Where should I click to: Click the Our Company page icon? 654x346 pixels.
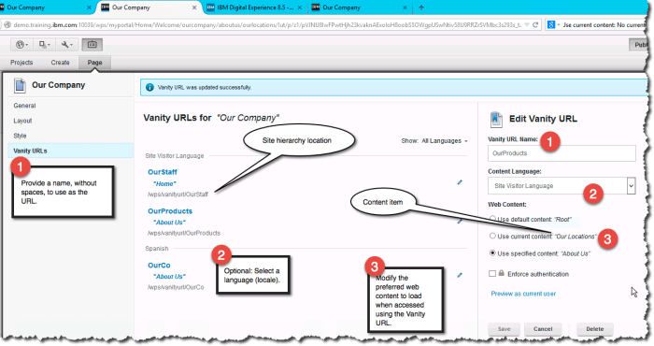point(20,85)
